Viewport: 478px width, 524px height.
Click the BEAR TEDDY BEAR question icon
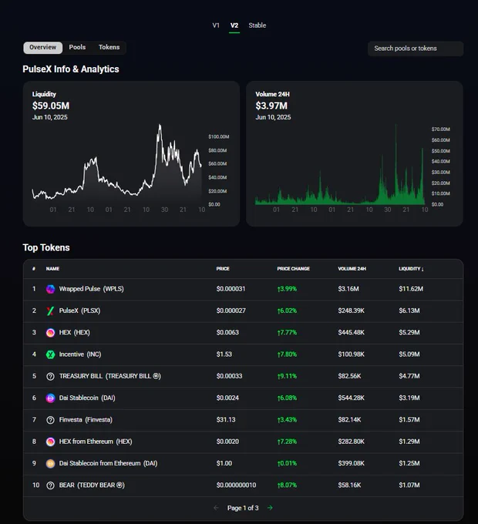pos(50,485)
